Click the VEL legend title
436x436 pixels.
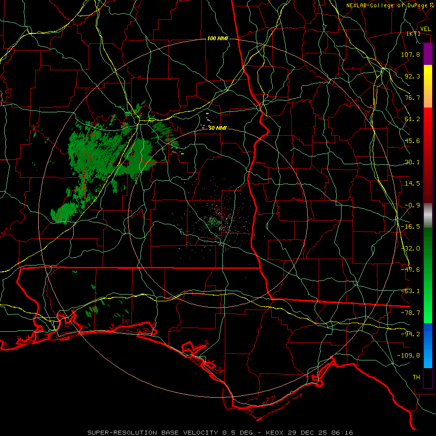(425, 29)
